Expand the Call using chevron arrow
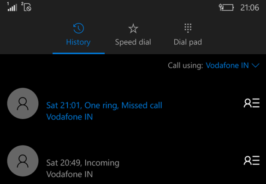Image resolution: width=266 pixels, height=184 pixels. [x=256, y=65]
